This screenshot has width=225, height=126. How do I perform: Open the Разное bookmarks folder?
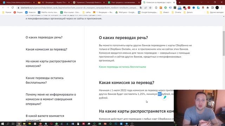[7, 13]
